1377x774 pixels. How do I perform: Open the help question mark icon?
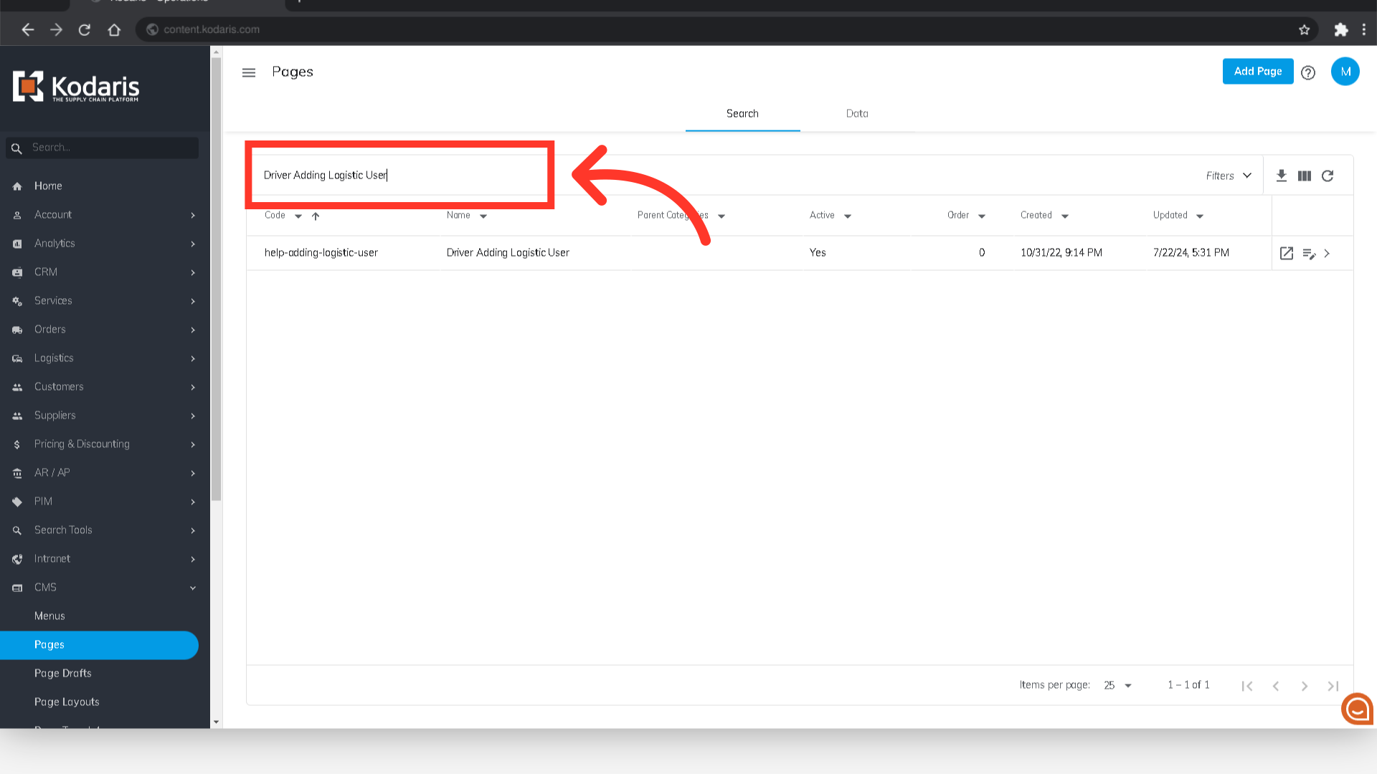[x=1308, y=72]
